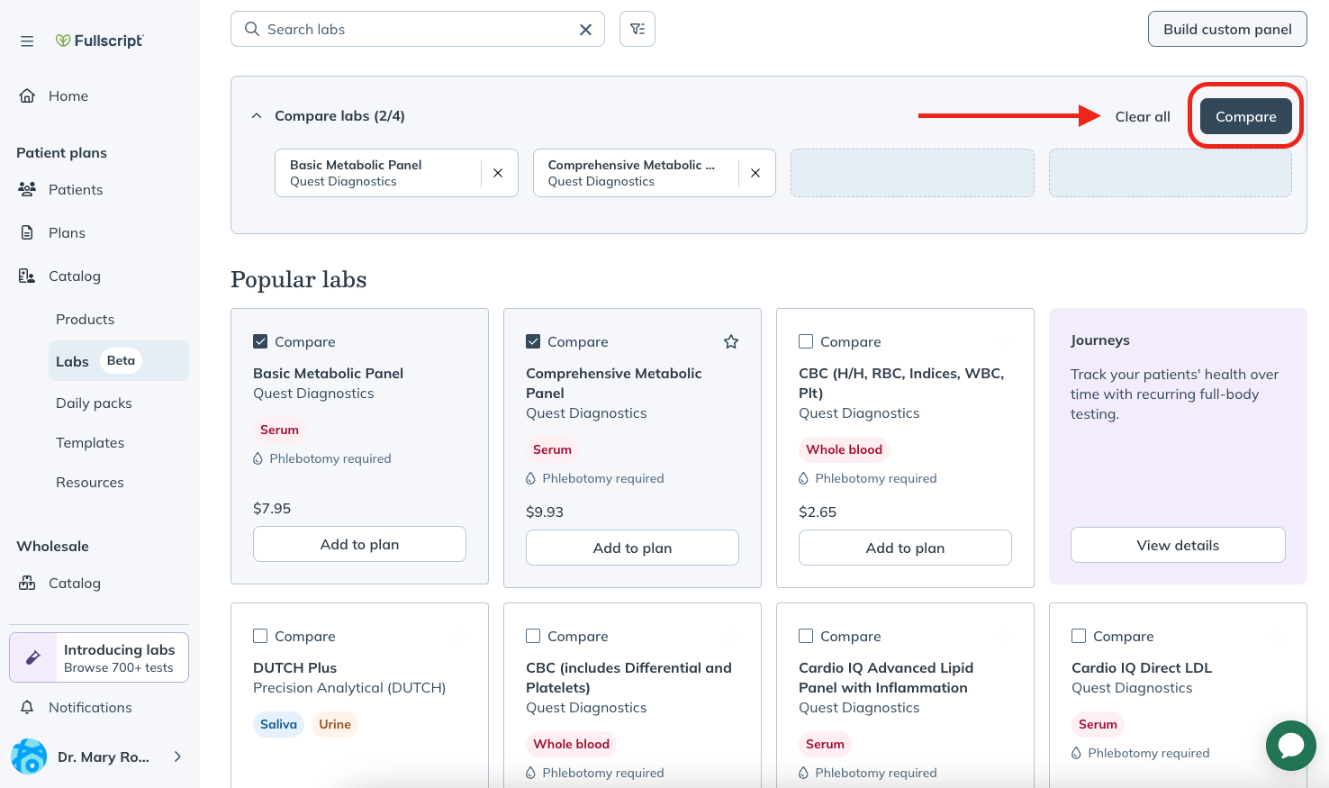Uncheck Compare on Basic Metabolic Panel
This screenshot has width=1329, height=788.
point(260,341)
